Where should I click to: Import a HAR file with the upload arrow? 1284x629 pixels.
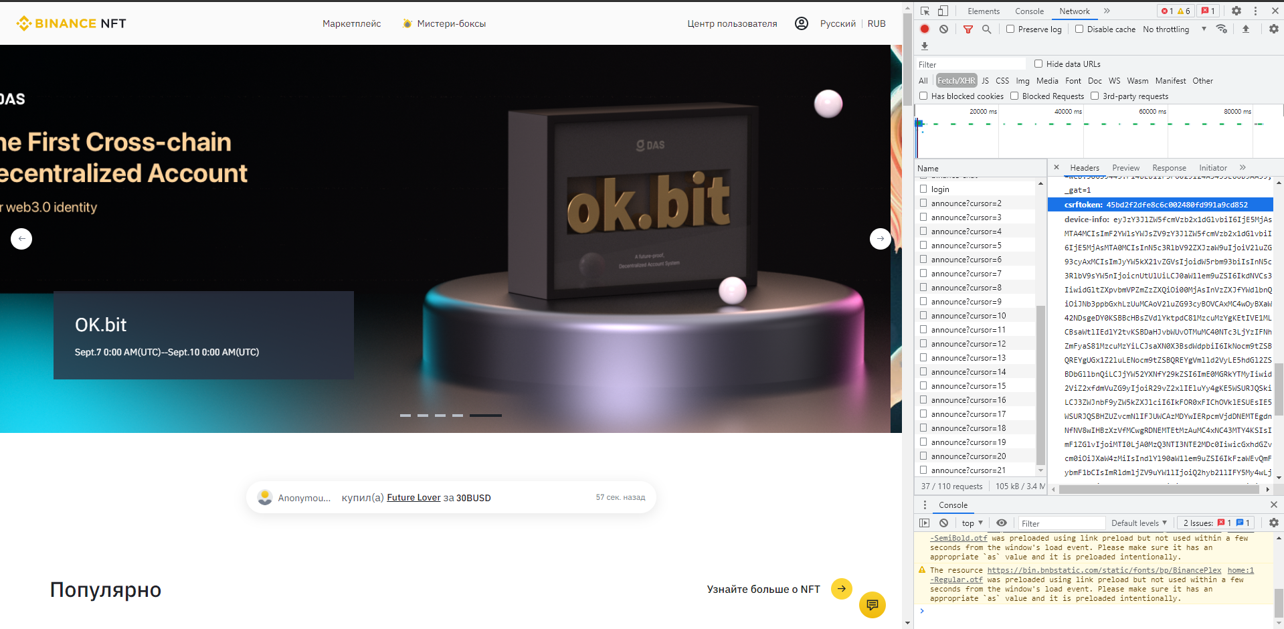click(1246, 29)
